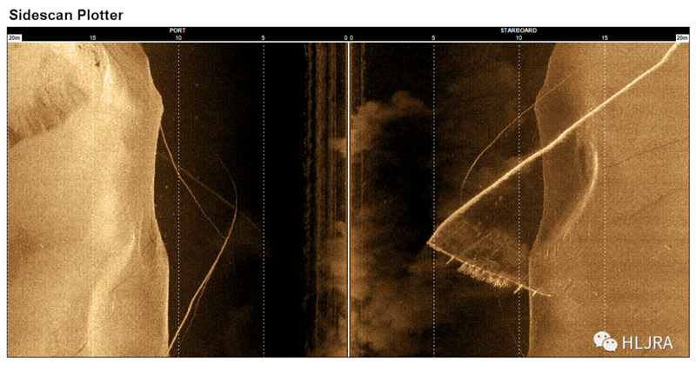Select the STARBOARD channel label
Viewport: 696px width, 372px height.
519,30
